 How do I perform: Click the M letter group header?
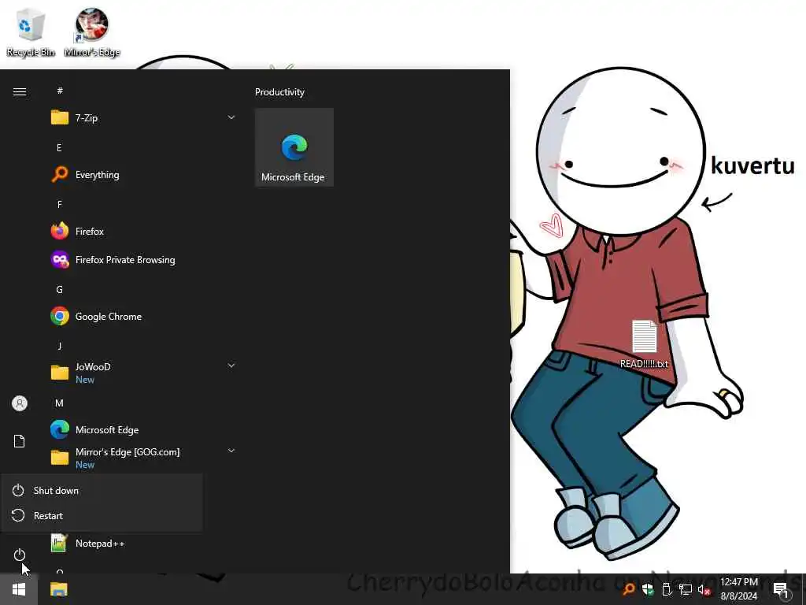pos(60,403)
